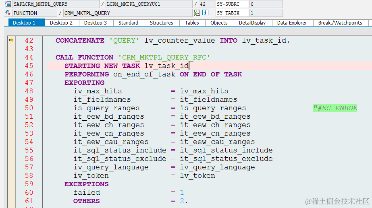Click the SY-TABIX value field showing 1
Screen dimensions: 372x208
tap(266, 13)
